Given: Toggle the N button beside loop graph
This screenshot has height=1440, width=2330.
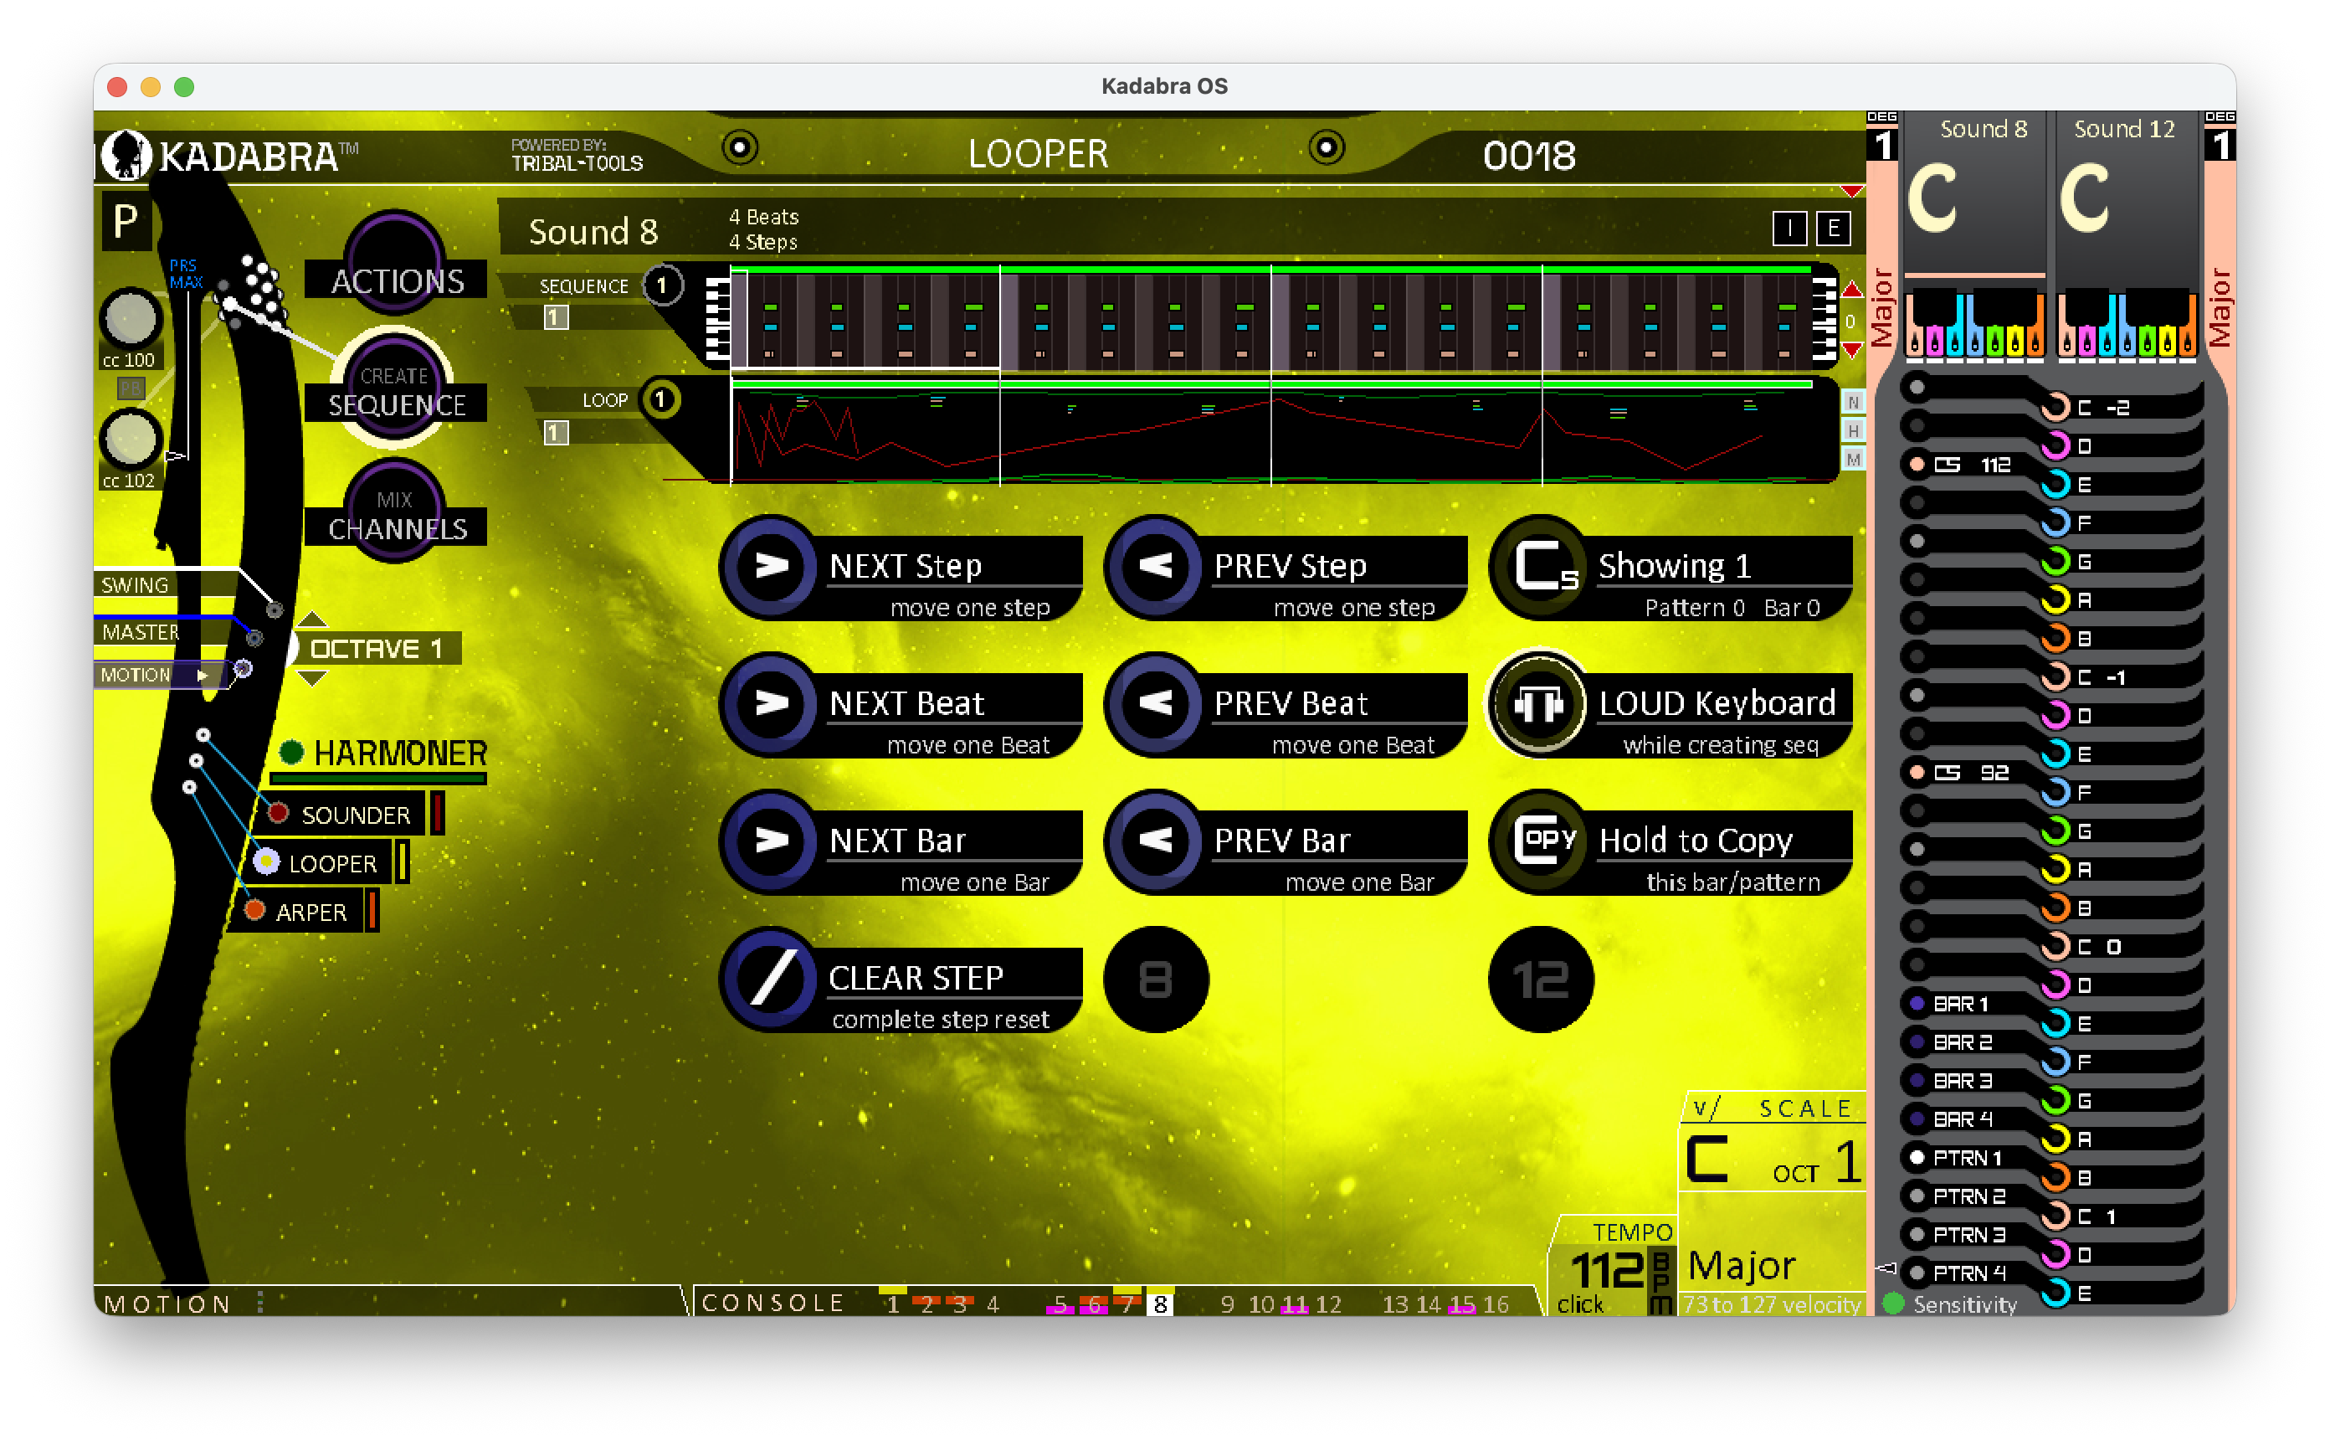Looking at the screenshot, I should click(x=1853, y=402).
